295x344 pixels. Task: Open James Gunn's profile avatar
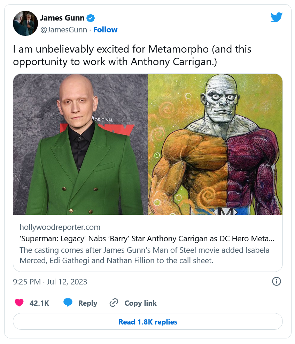click(x=25, y=23)
